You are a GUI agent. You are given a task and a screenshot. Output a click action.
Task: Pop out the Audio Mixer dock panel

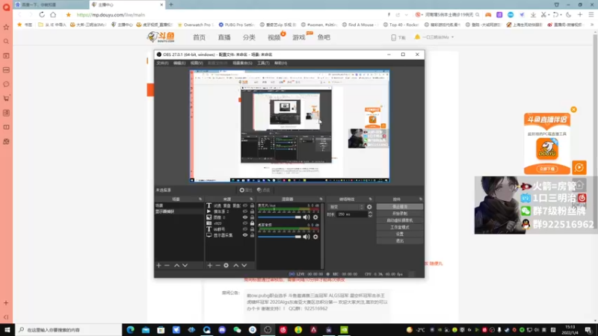(x=321, y=199)
